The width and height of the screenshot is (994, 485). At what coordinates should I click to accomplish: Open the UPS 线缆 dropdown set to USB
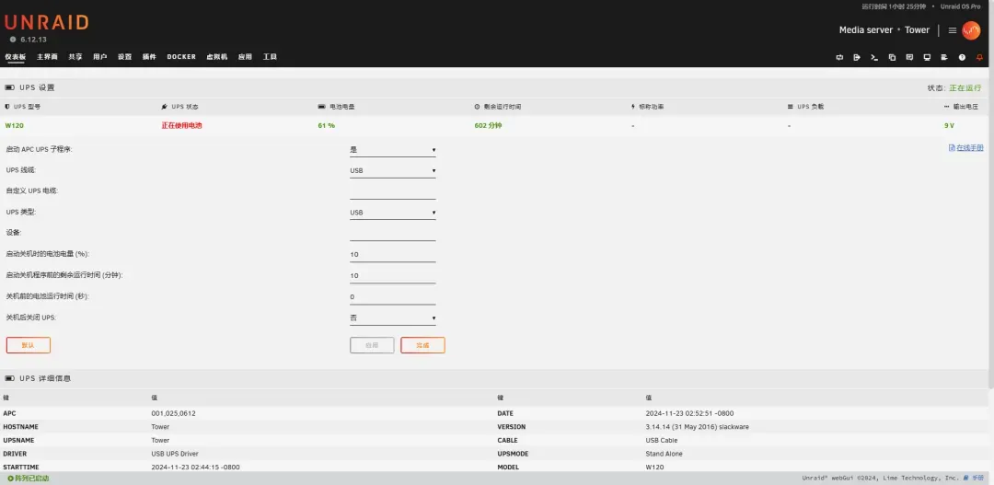(392, 170)
